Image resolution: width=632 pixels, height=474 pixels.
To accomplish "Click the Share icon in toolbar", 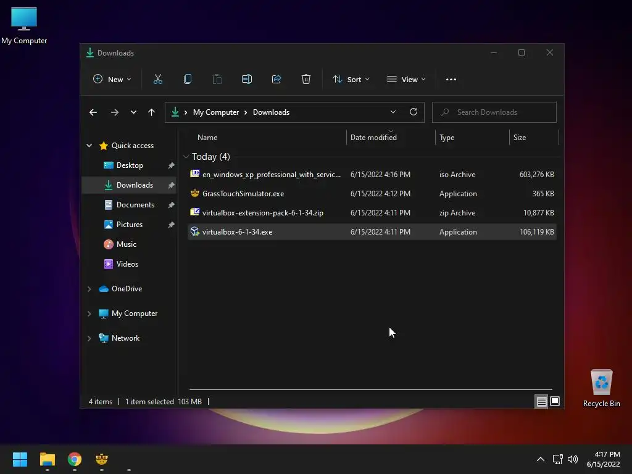I will pyautogui.click(x=276, y=79).
